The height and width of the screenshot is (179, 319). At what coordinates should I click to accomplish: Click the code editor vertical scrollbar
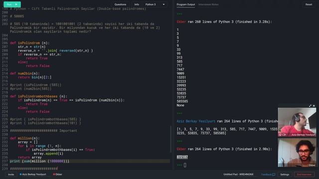(x=170, y=139)
